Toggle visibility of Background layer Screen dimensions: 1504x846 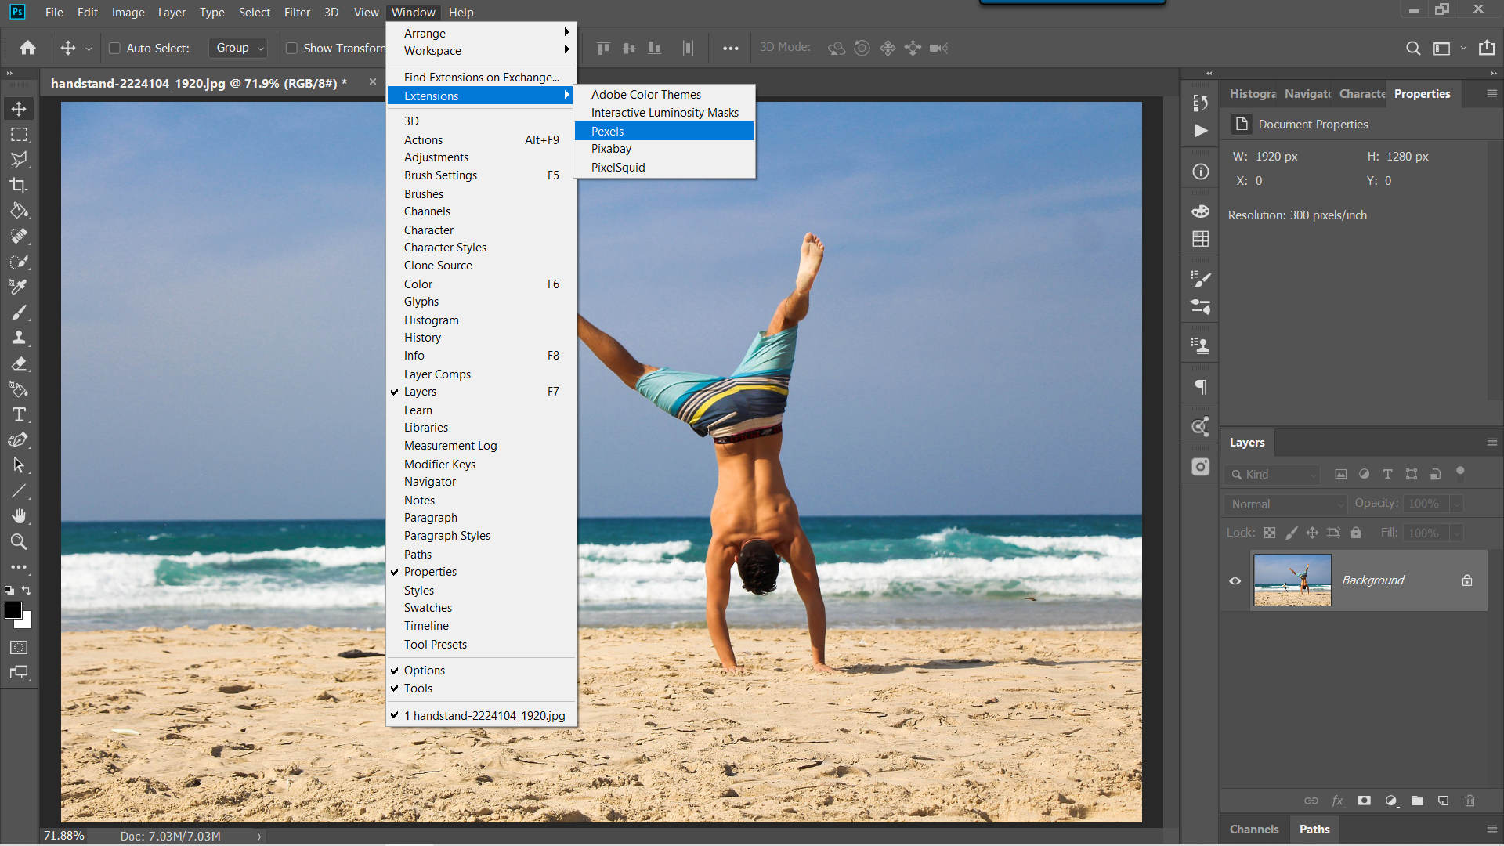coord(1235,580)
